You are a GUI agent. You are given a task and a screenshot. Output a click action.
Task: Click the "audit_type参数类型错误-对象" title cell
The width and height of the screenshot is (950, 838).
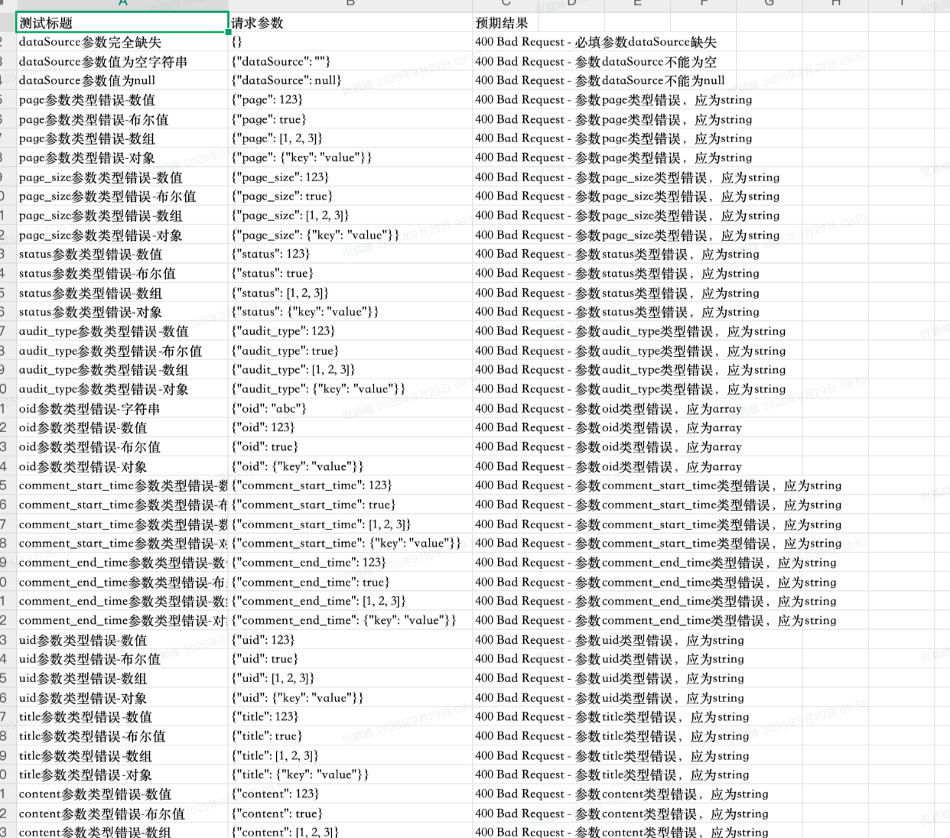[122, 389]
